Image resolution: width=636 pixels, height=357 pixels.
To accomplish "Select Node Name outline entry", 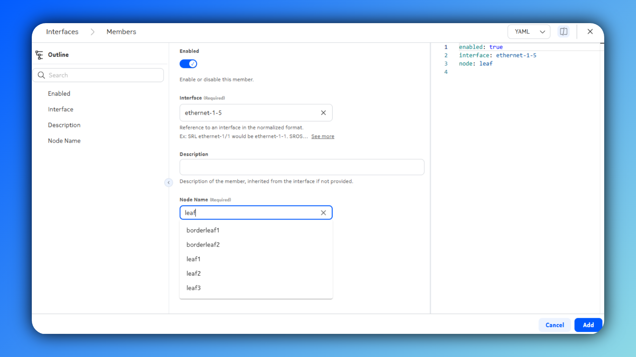I will tap(64, 141).
